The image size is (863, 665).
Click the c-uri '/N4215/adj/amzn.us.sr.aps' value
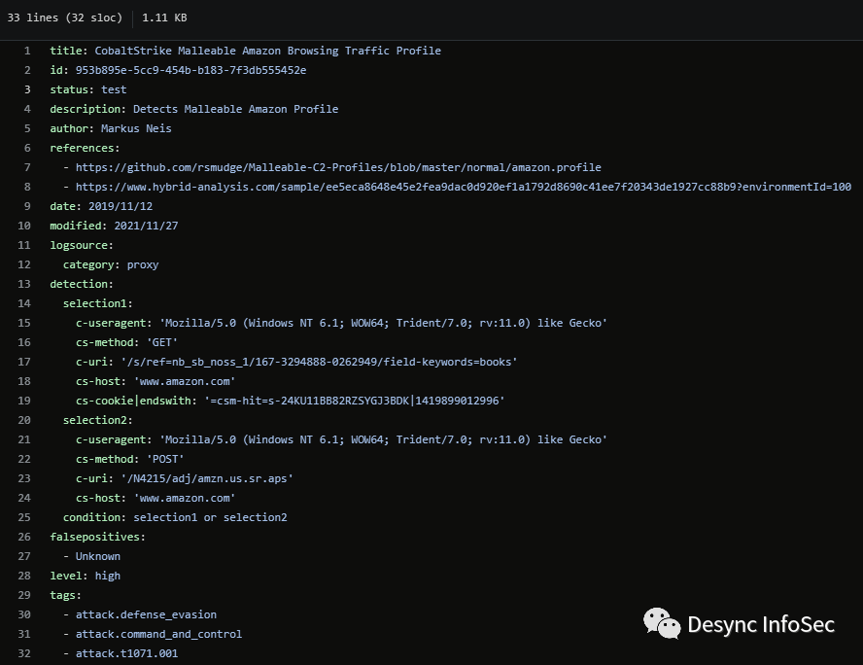(207, 478)
